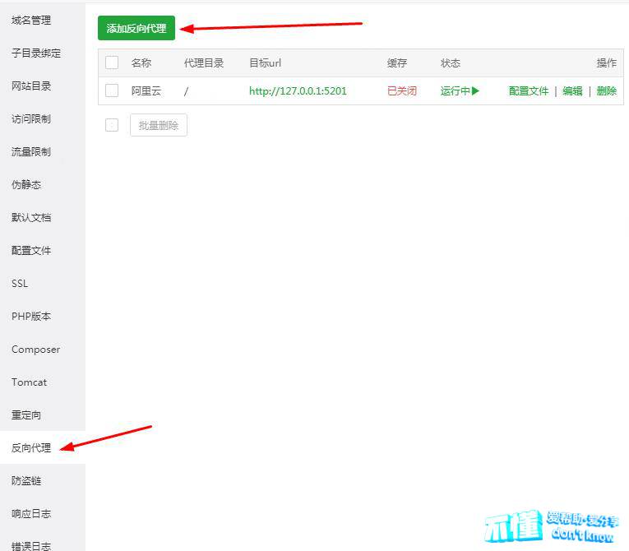
Task: Click the 添加反向代理 green button
Action: (136, 28)
